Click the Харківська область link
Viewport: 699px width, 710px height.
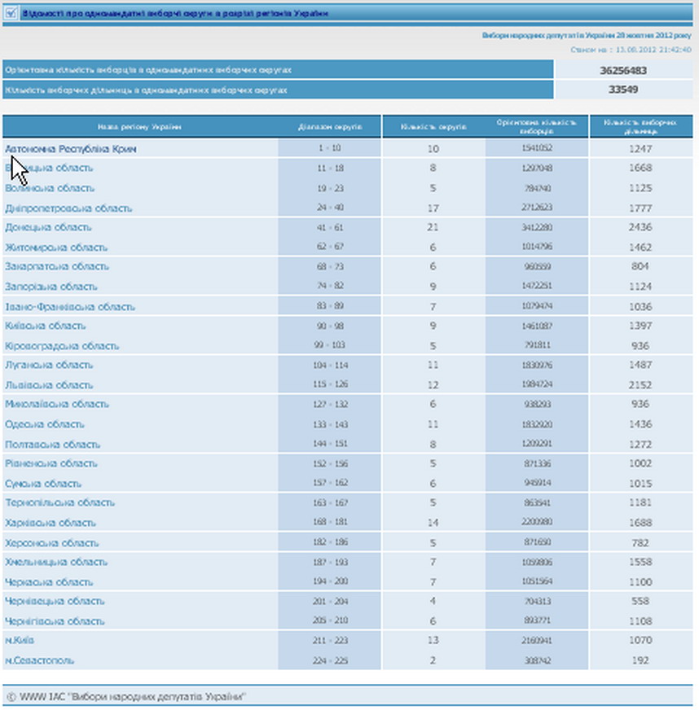point(51,523)
